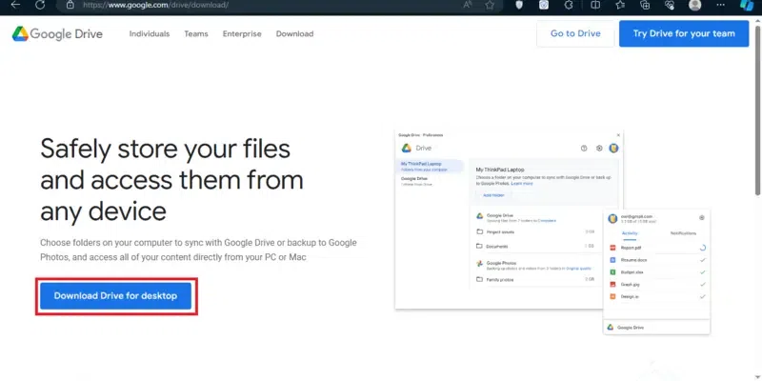762x381 pixels.
Task: Open the Download nav item
Action: [x=294, y=34]
